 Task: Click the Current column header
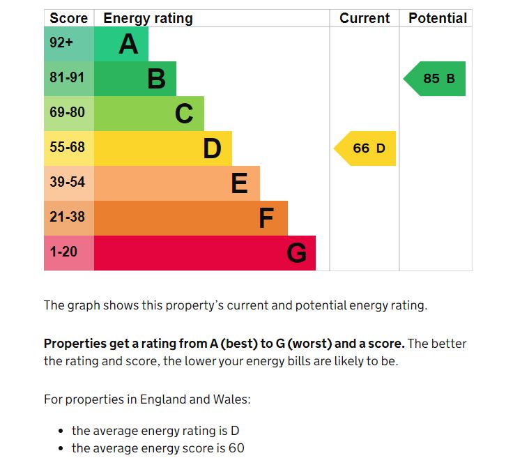(365, 19)
